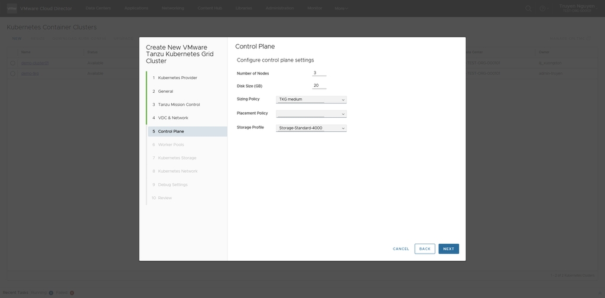This screenshot has width=605, height=298.
Task: Select radio button for first cluster row
Action: point(12,63)
